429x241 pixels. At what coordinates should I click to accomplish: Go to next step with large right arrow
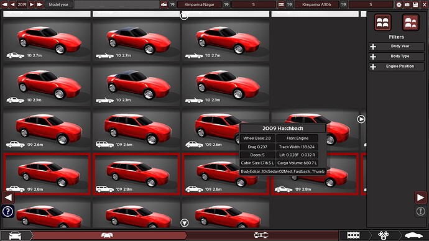pos(420,198)
